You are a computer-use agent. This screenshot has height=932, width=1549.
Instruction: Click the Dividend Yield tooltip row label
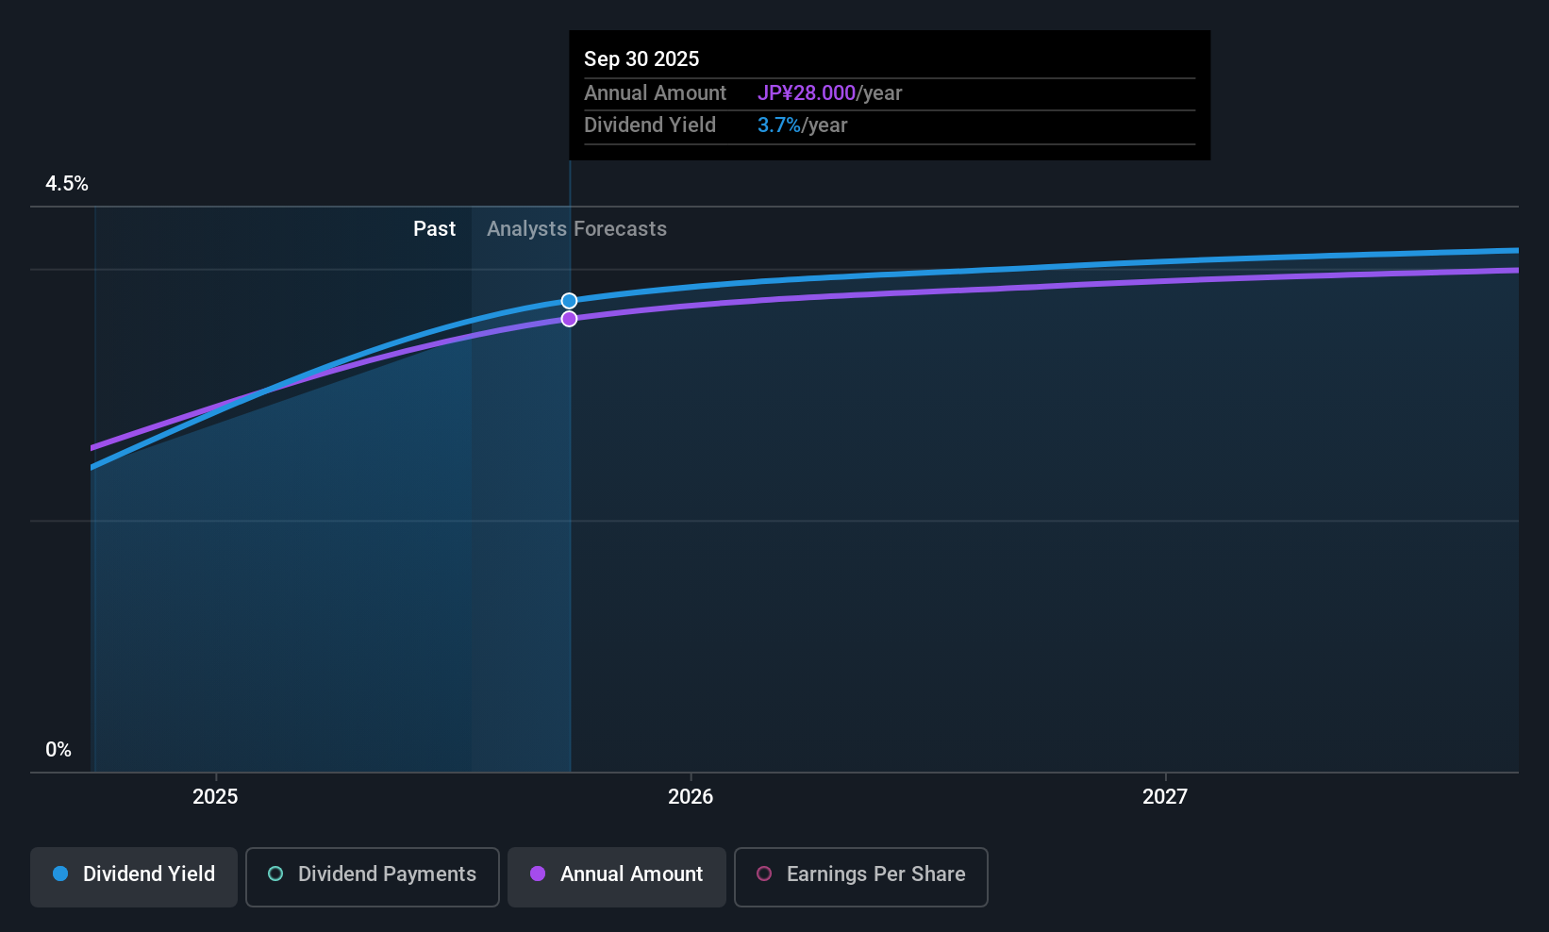click(650, 125)
